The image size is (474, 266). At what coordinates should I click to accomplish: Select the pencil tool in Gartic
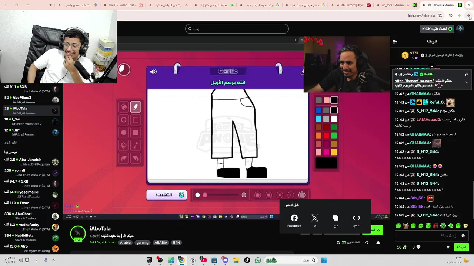click(x=136, y=107)
